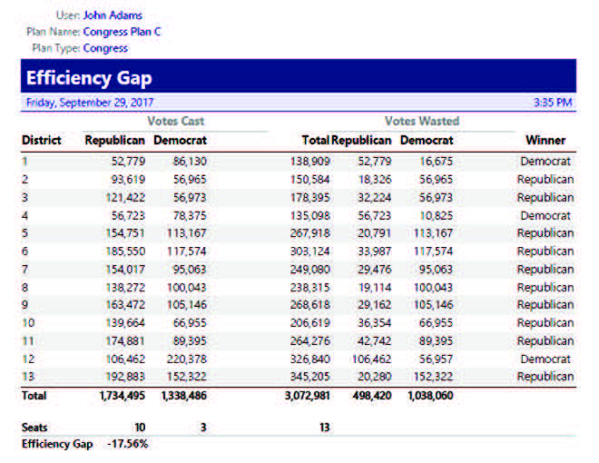Image resolution: width=599 pixels, height=463 pixels.
Task: Select District 1 winner cell Democrat
Action: (x=545, y=162)
